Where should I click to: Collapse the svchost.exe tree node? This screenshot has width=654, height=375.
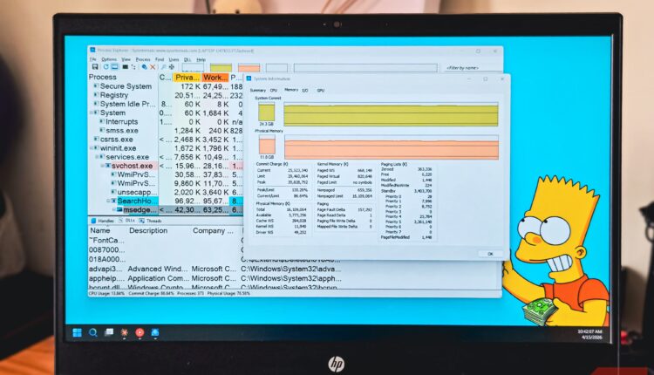pos(103,166)
